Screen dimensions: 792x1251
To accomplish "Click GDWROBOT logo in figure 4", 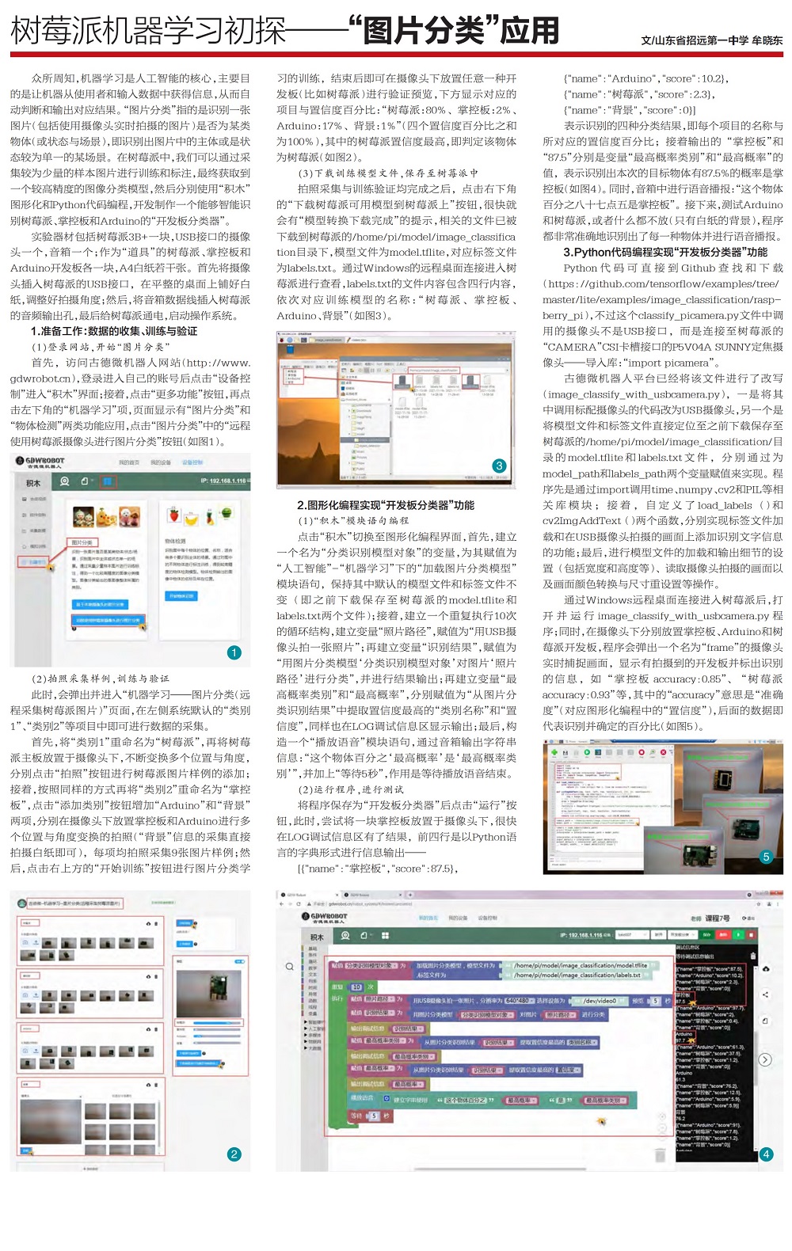I will [x=326, y=917].
